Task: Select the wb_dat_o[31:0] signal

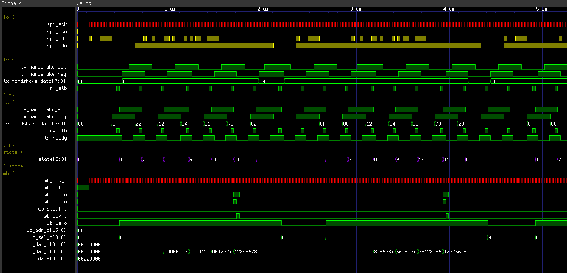Action: tap(46, 251)
